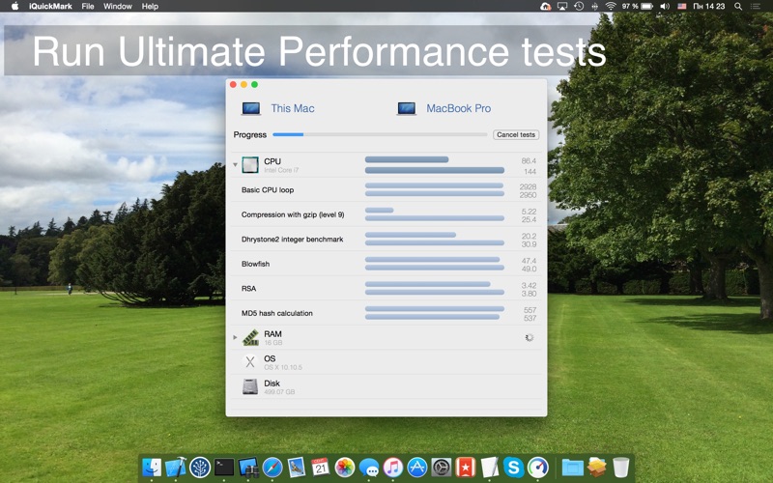Open System Preferences from the dock
Image resolution: width=773 pixels, height=483 pixels.
coord(442,468)
